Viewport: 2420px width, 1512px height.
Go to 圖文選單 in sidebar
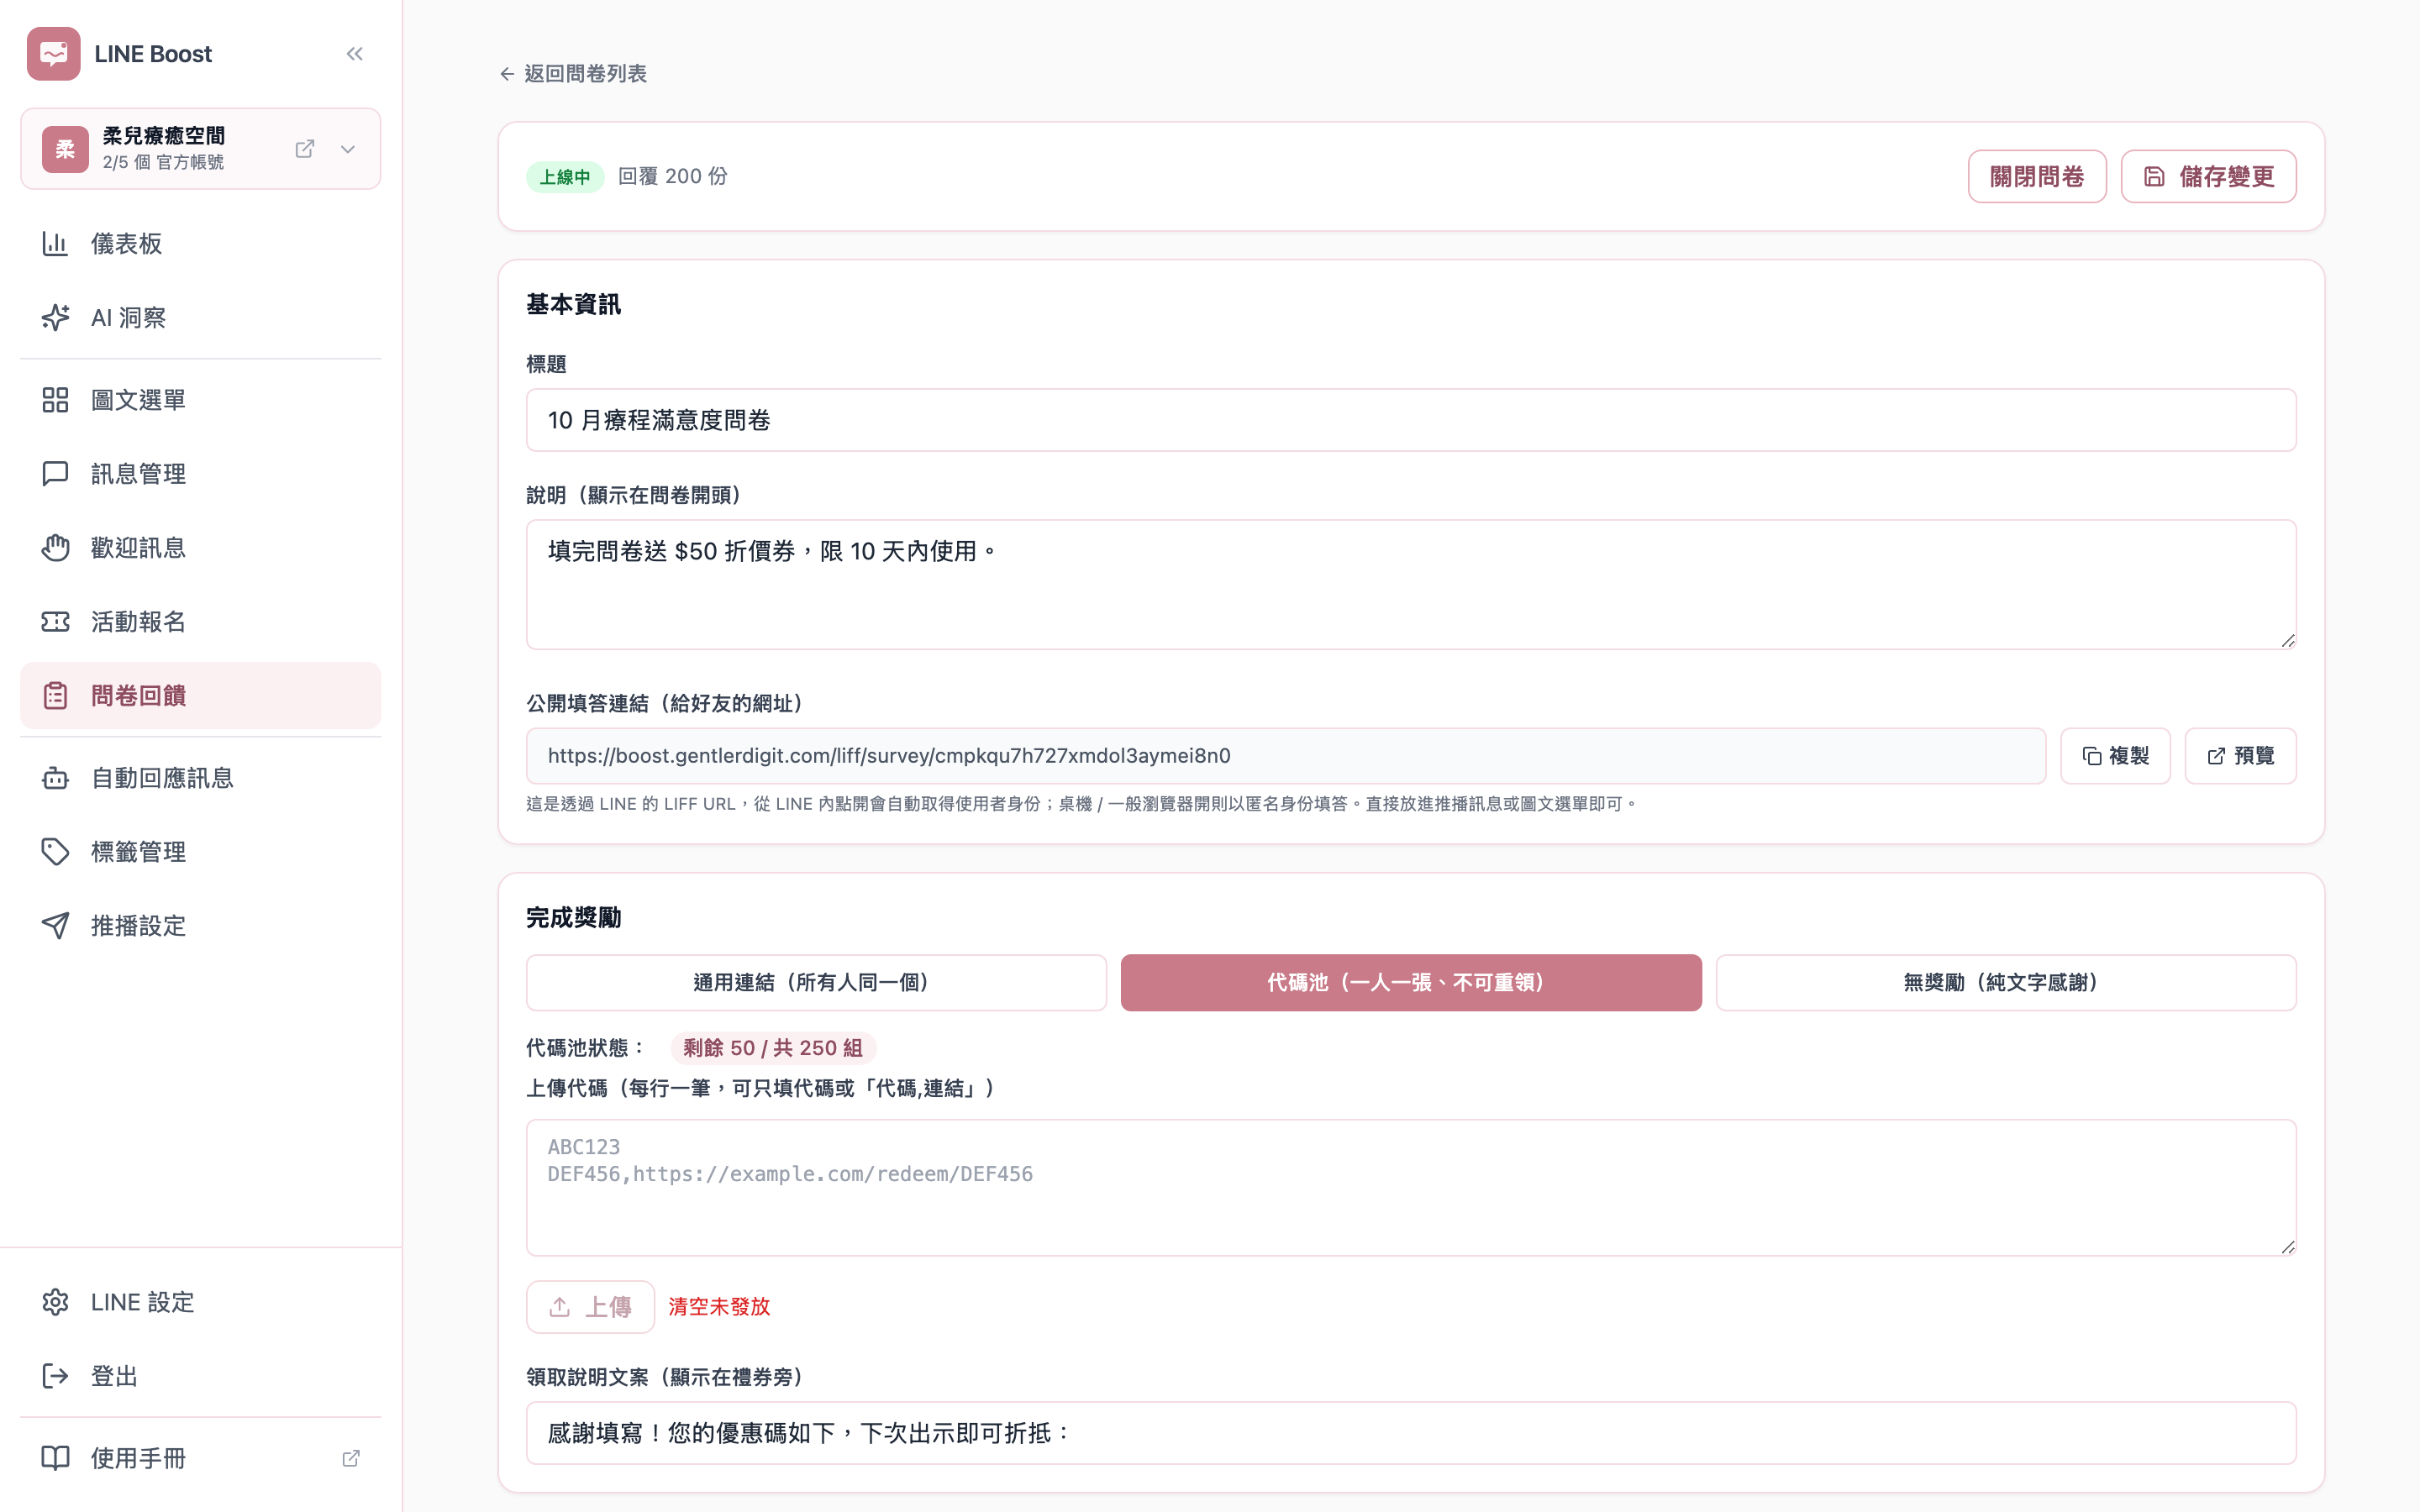[x=201, y=400]
